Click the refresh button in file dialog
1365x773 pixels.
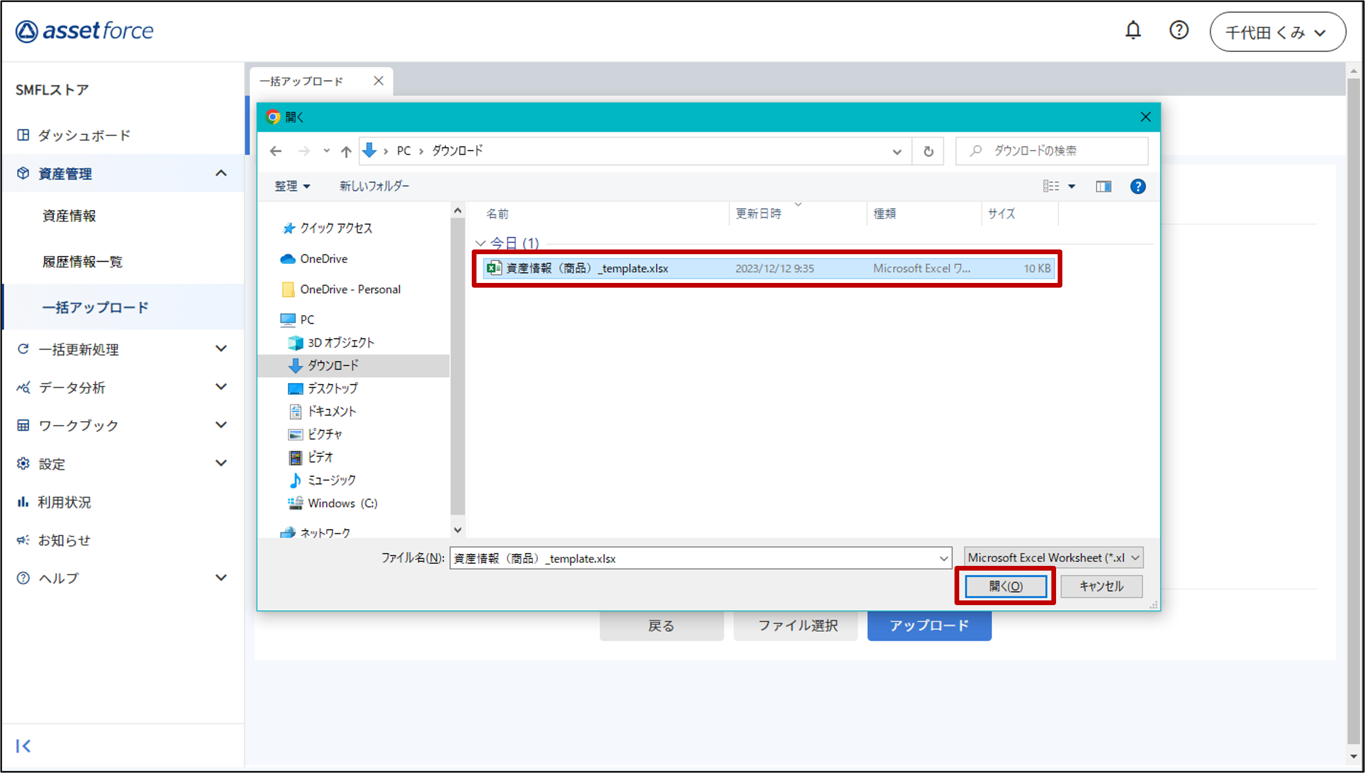(928, 151)
